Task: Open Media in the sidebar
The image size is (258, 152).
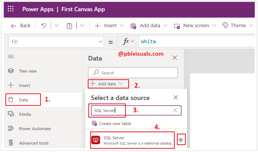Action: [x=25, y=114]
